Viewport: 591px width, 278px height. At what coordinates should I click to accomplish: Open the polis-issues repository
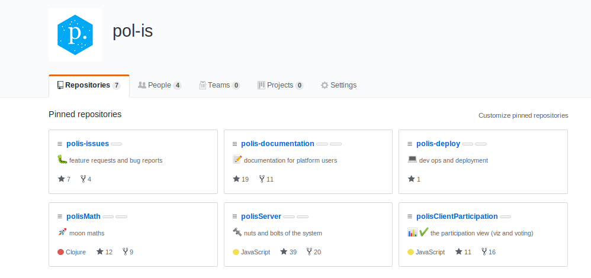[x=88, y=144]
